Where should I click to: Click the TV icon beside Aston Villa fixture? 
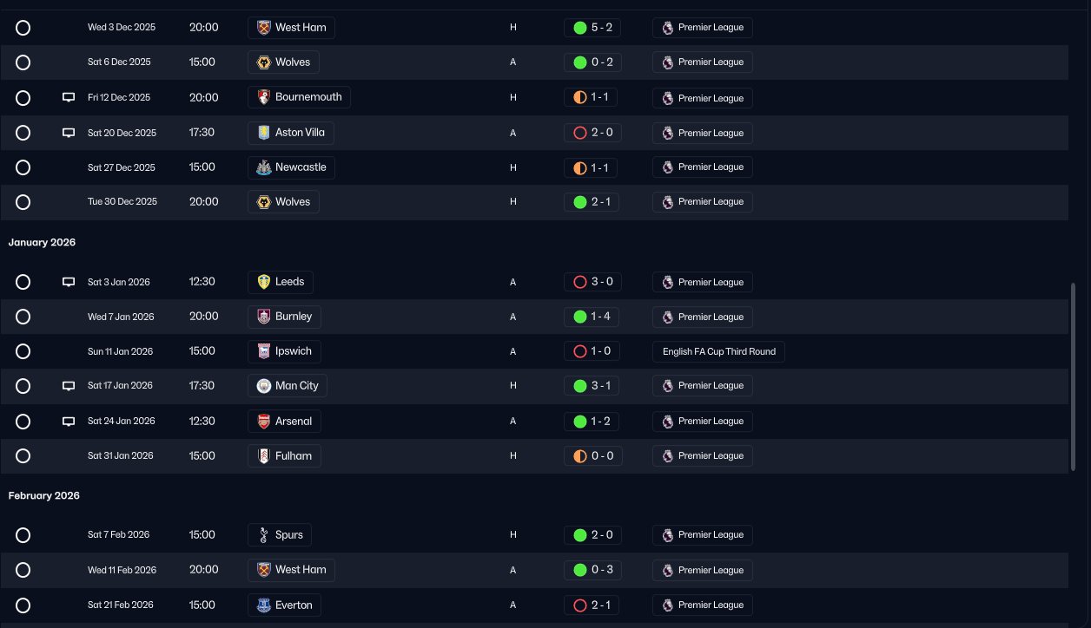69,133
